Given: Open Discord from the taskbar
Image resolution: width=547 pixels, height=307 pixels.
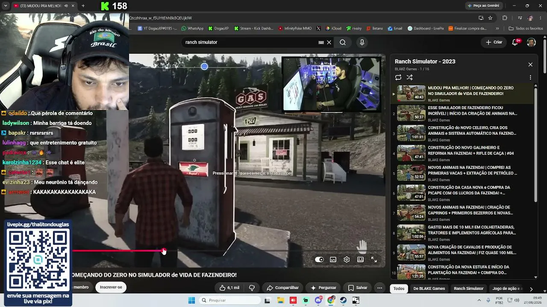Looking at the screenshot, I should (318, 300).
